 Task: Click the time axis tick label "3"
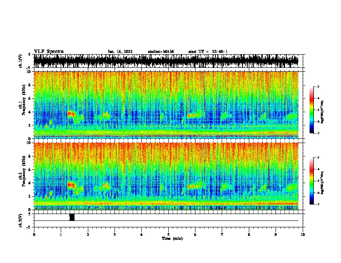point(115,235)
